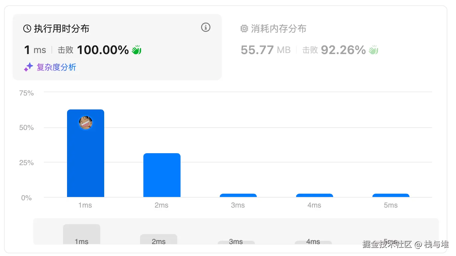Click the memory chip icon beside 消耗内存分布

pos(244,29)
